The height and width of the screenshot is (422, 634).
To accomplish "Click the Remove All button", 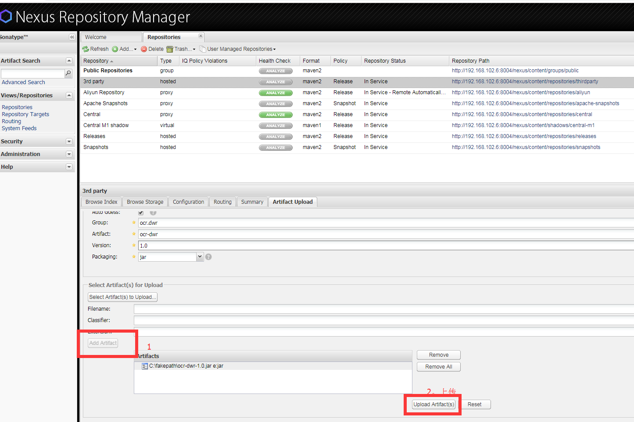I will tap(439, 367).
